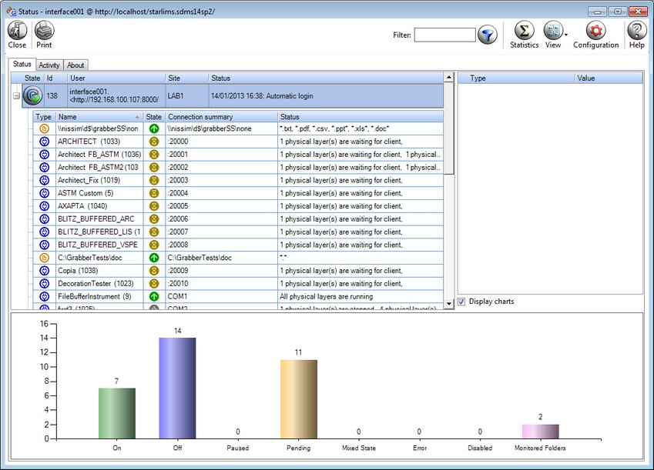The height and width of the screenshot is (470, 654).
Task: Click the type icon for ARCHITECT (1033)
Action: click(44, 142)
